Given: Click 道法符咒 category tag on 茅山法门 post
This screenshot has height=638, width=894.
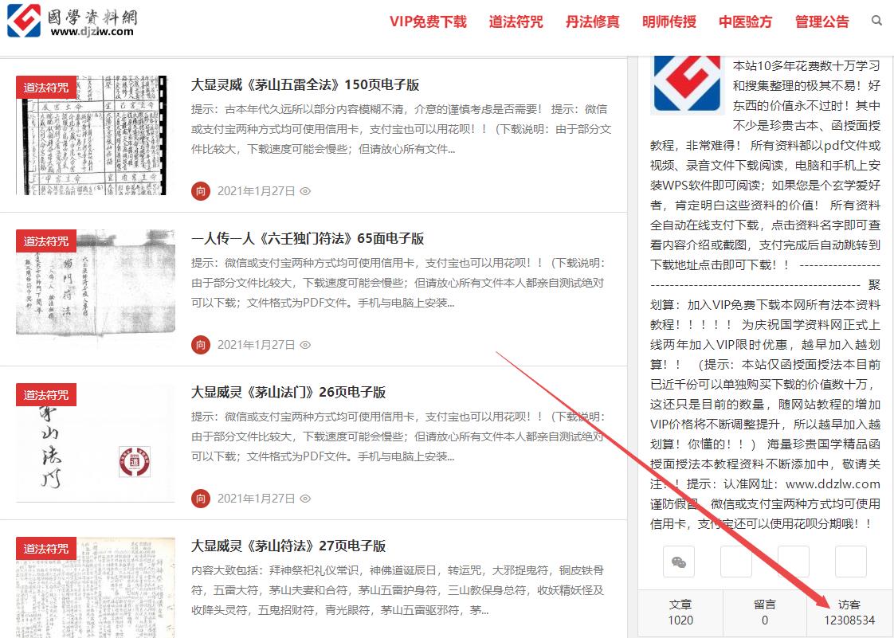Looking at the screenshot, I should tap(46, 395).
